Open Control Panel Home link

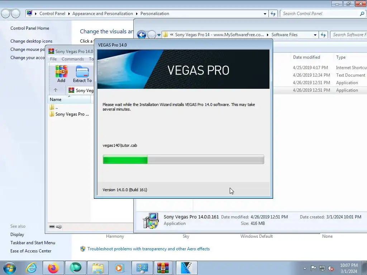30,28
